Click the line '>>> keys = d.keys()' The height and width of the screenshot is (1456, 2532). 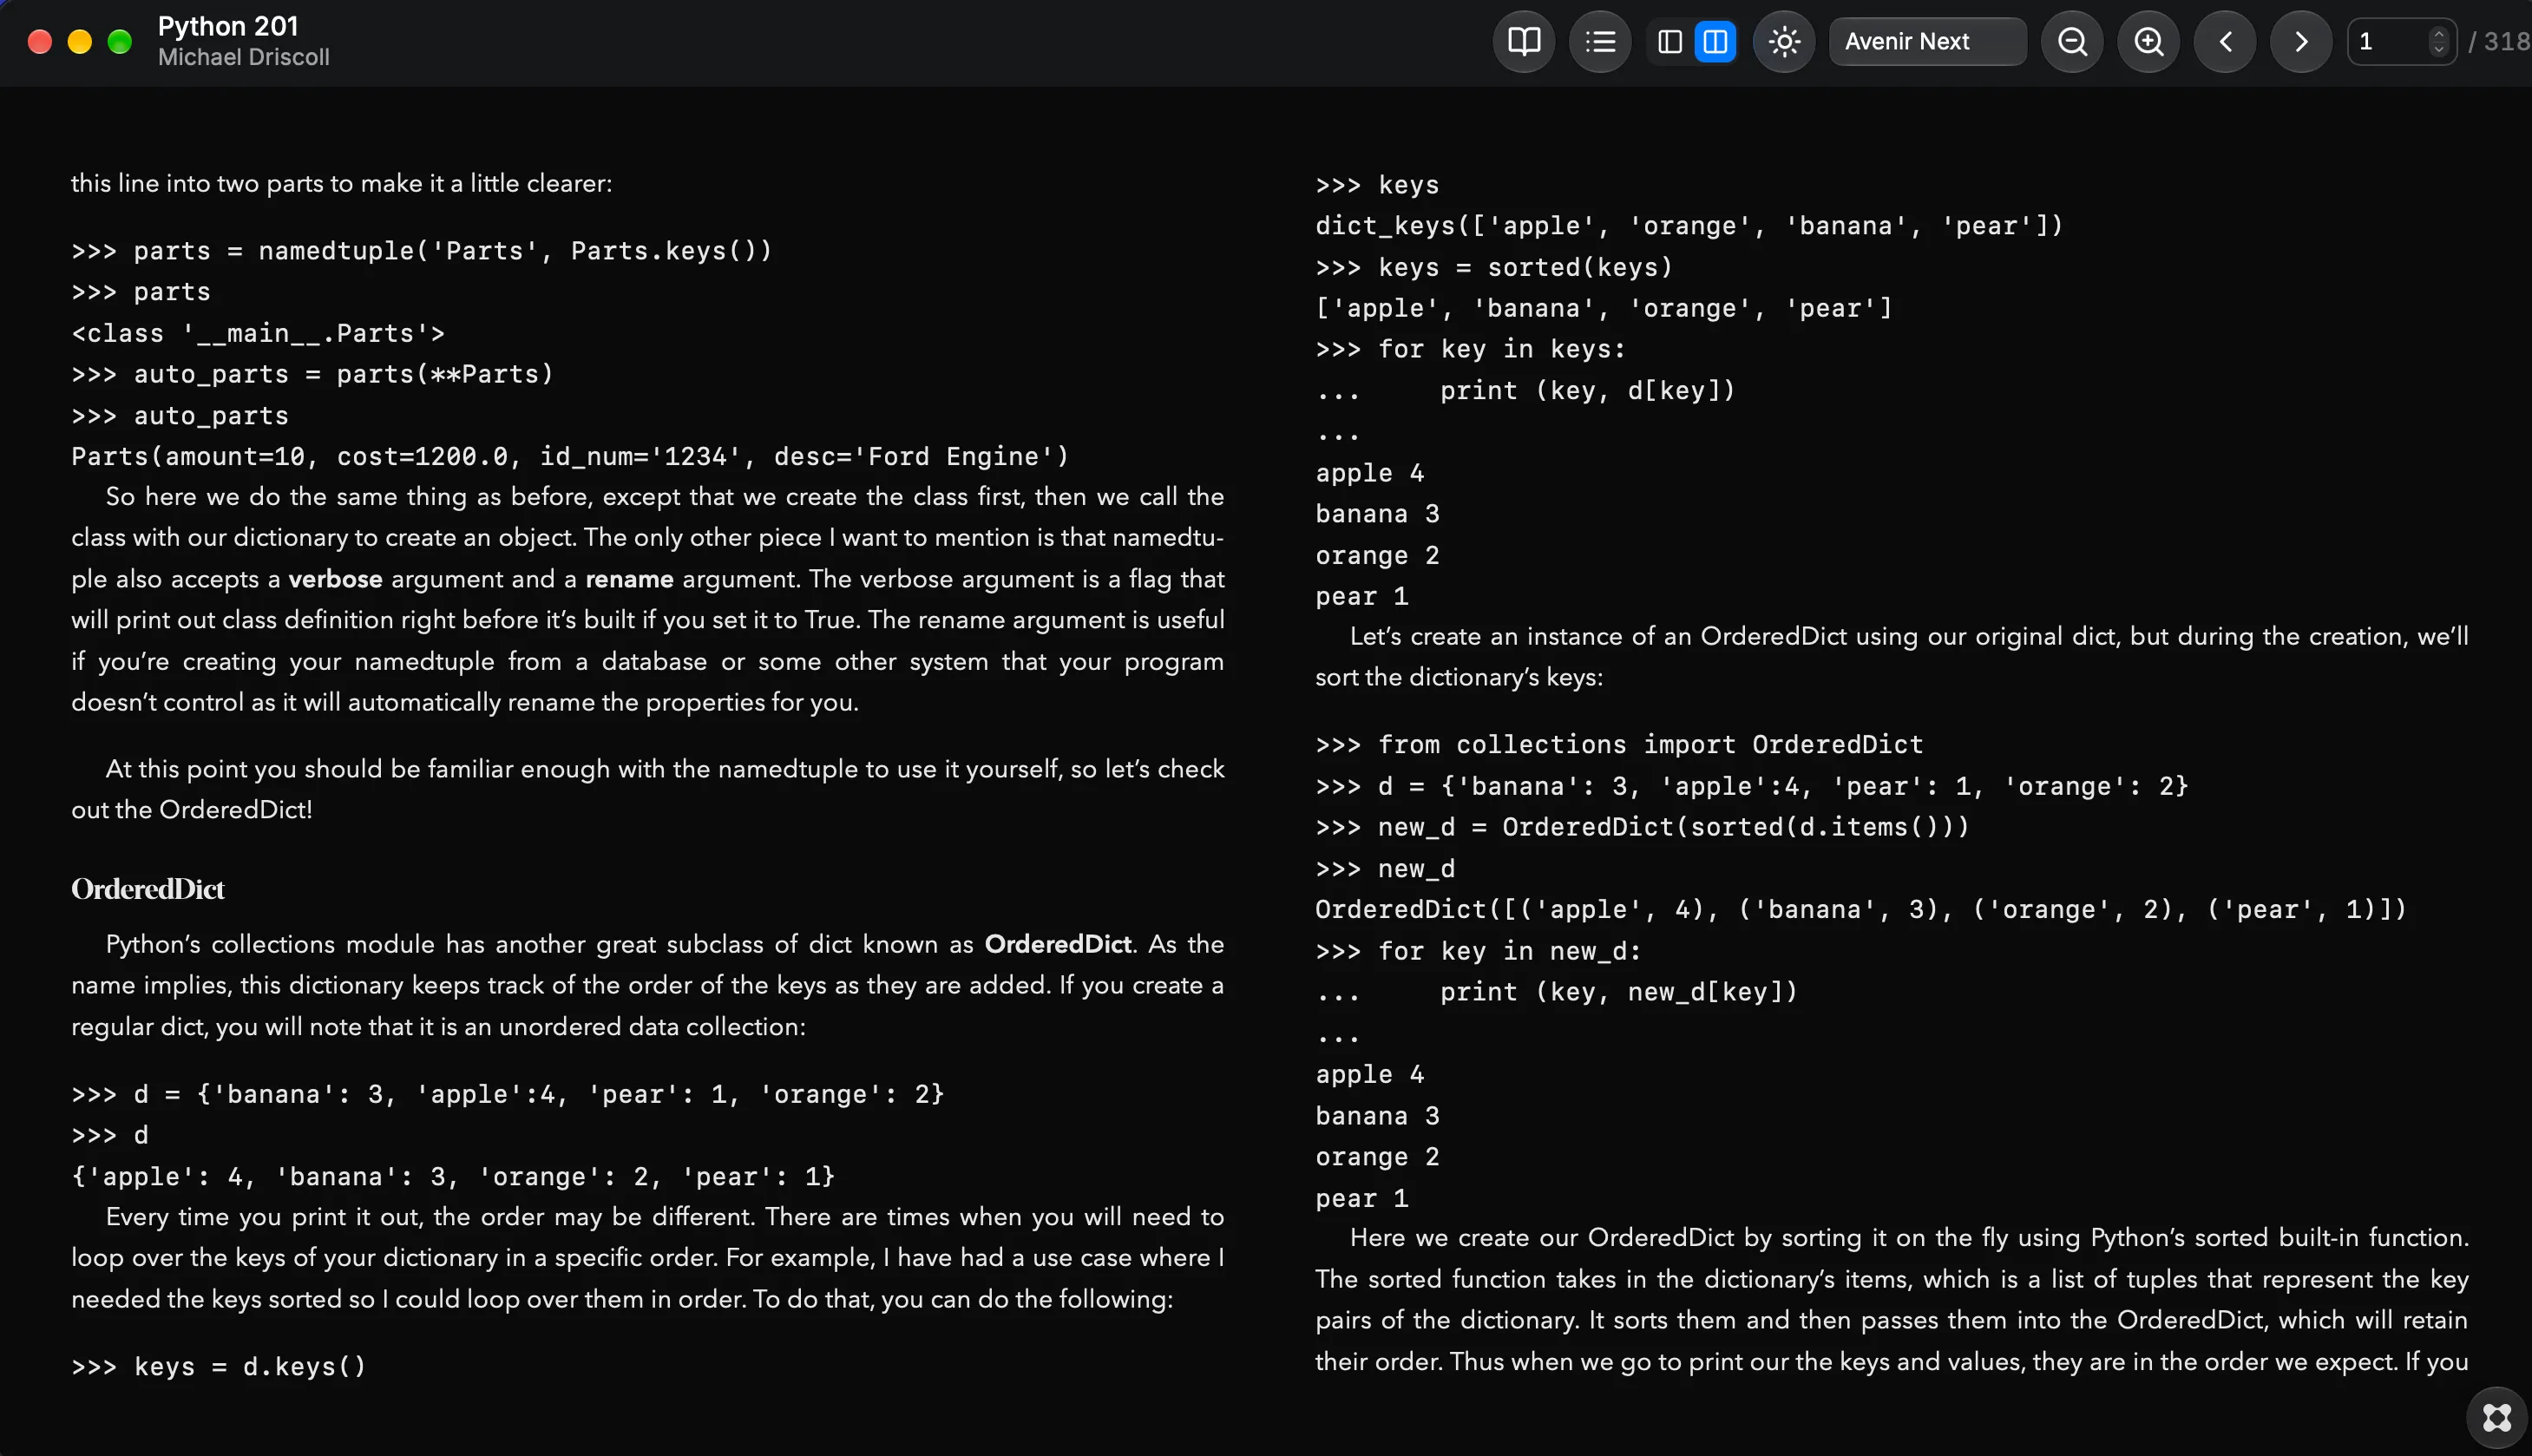point(219,1366)
